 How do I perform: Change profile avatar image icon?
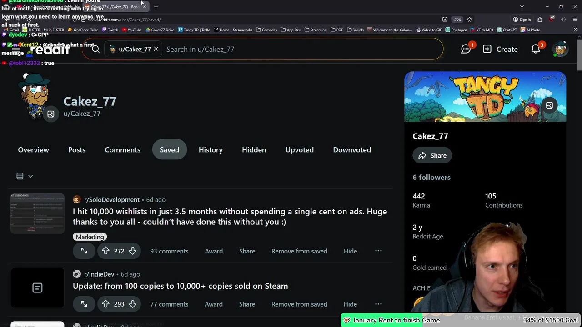[x=50, y=114]
